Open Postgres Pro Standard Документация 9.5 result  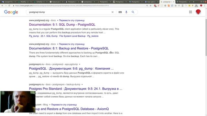pyautogui.click(x=76, y=89)
